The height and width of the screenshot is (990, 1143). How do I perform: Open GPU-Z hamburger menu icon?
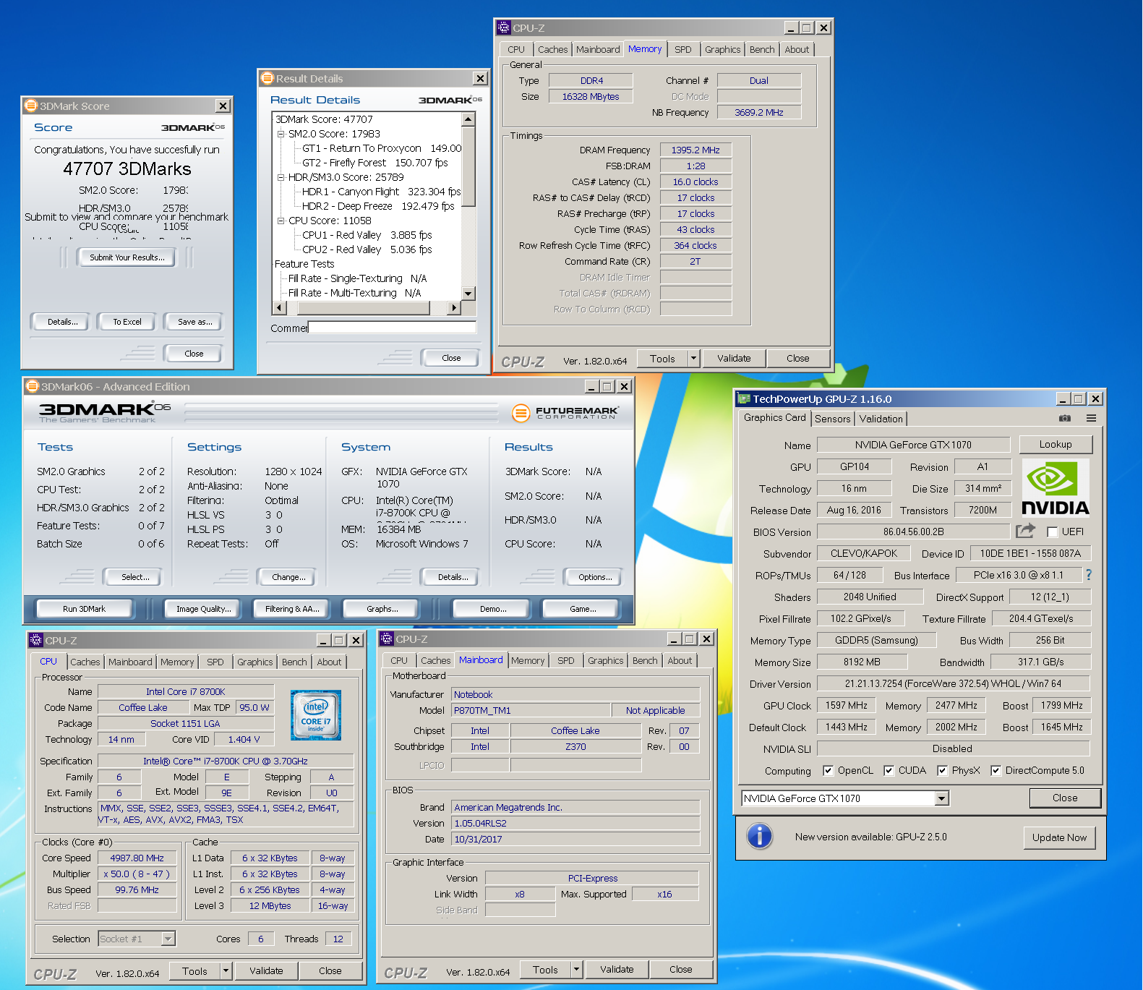click(1091, 418)
